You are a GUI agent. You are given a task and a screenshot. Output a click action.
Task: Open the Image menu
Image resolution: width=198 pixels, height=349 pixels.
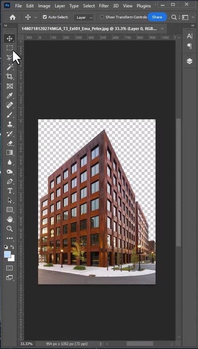44,6
